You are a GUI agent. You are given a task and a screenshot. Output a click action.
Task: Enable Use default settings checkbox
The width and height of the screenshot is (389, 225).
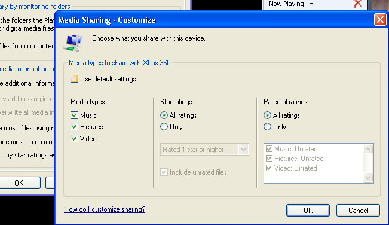point(74,79)
